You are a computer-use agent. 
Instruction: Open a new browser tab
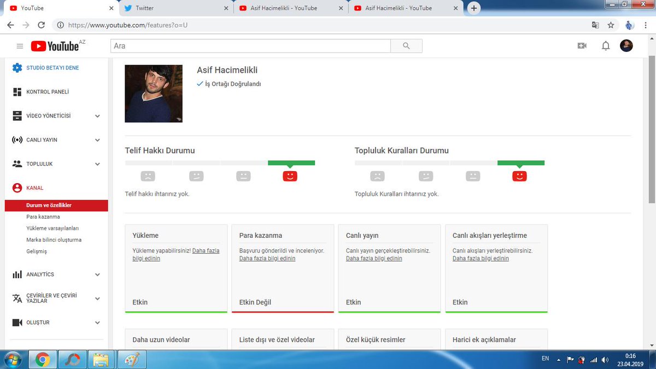point(474,8)
